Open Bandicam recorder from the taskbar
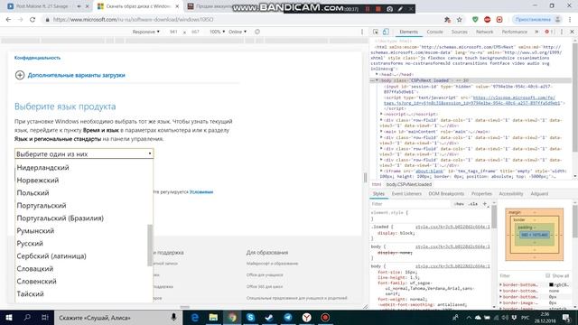 [x=325, y=318]
